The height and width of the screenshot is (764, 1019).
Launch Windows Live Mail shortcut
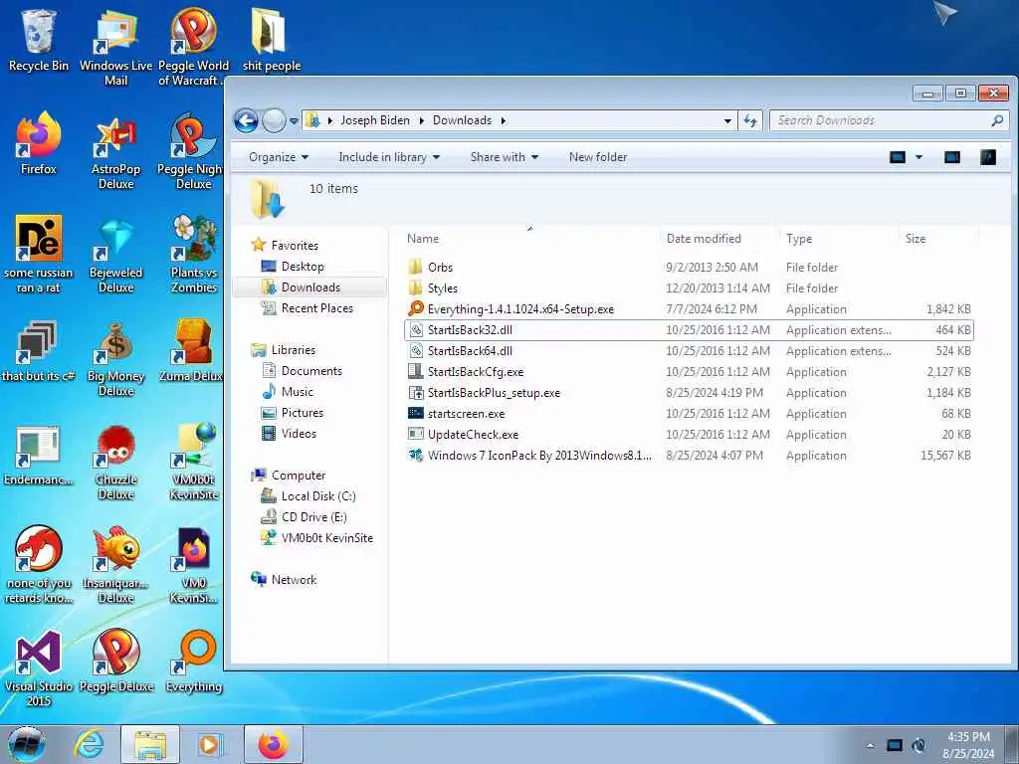tap(115, 47)
